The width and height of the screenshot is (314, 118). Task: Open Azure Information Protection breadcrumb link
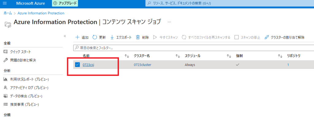[x=41, y=13]
